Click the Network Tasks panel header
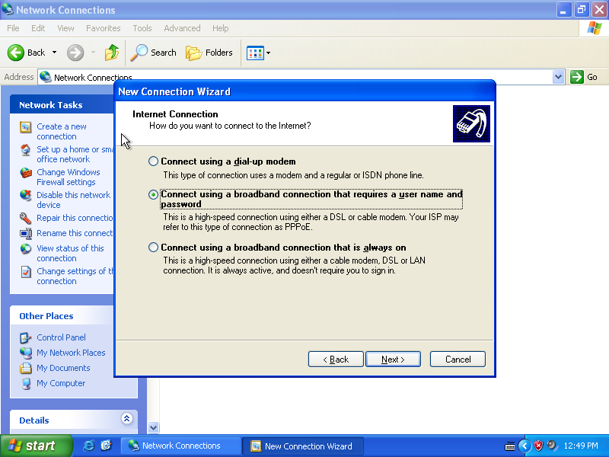Screen dimensions: 609x457 (x=62, y=105)
